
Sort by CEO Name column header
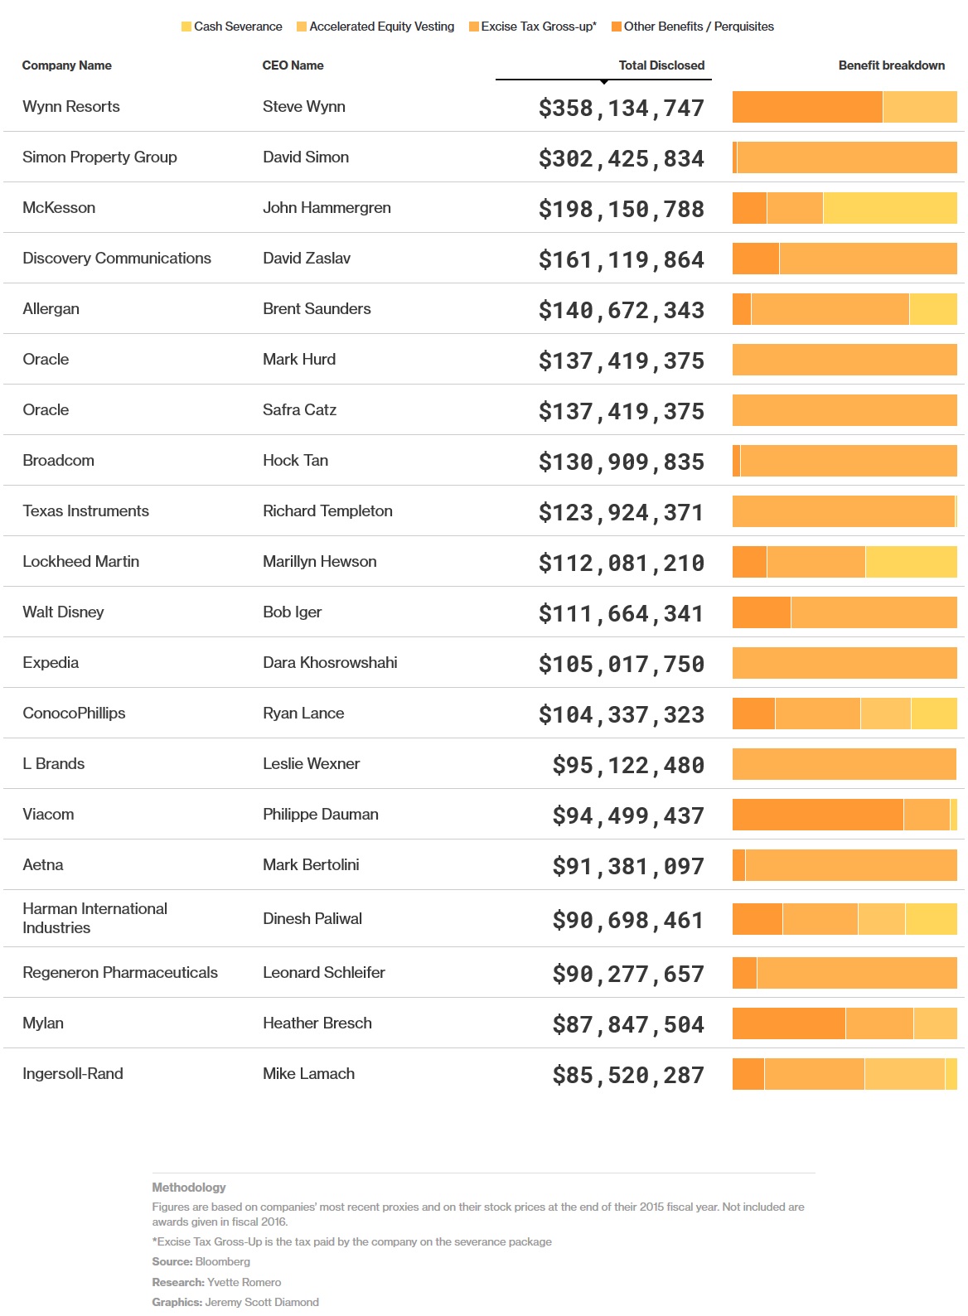pyautogui.click(x=293, y=65)
